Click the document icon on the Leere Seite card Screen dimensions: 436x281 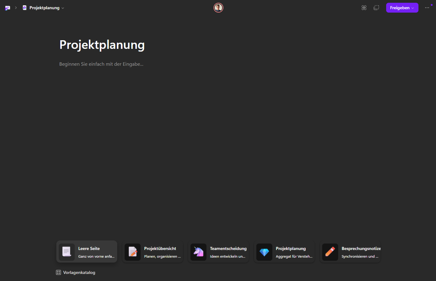coord(66,252)
